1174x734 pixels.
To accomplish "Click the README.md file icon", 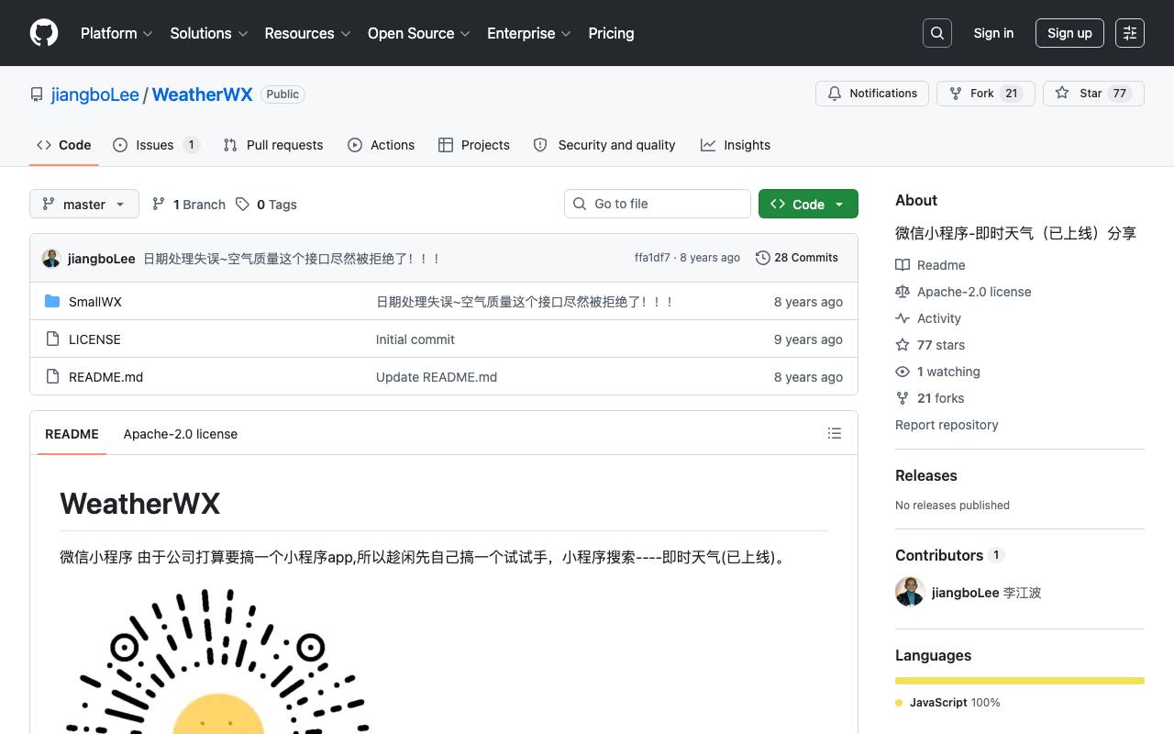I will (52, 377).
